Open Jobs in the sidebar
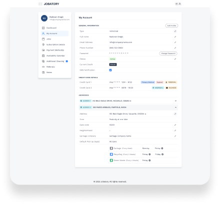Screen dimensions: 220x205 (x=54, y=39)
